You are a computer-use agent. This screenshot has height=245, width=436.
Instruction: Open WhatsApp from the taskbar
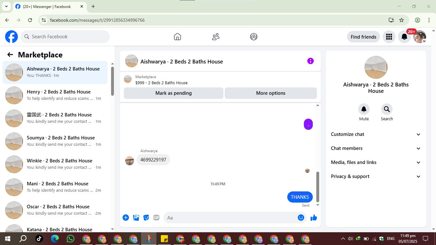point(71,239)
